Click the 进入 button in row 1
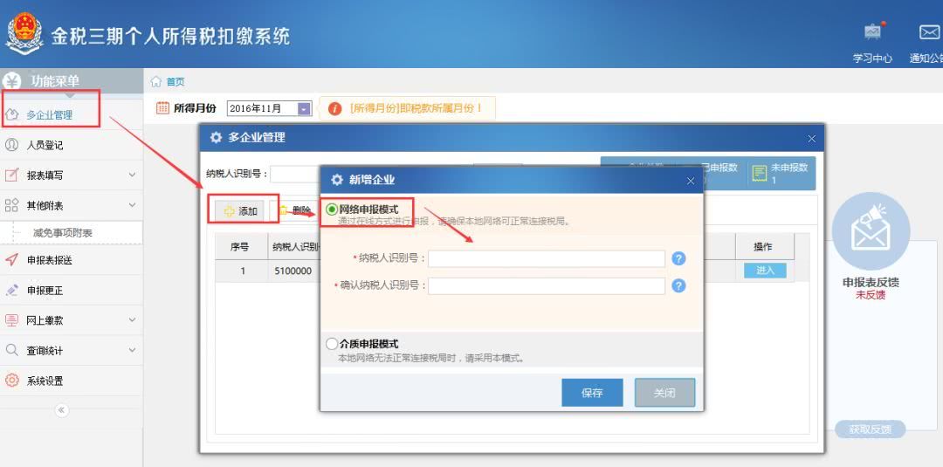The image size is (943, 467). [765, 271]
